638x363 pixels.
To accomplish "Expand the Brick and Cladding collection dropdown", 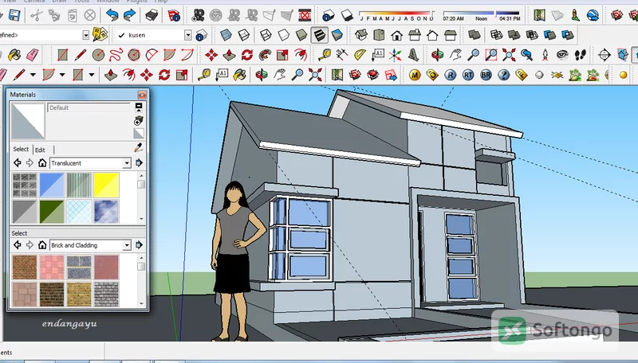I will 127,245.
